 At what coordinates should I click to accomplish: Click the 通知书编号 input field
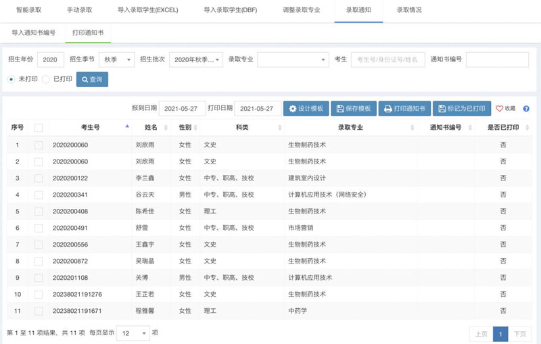497,59
